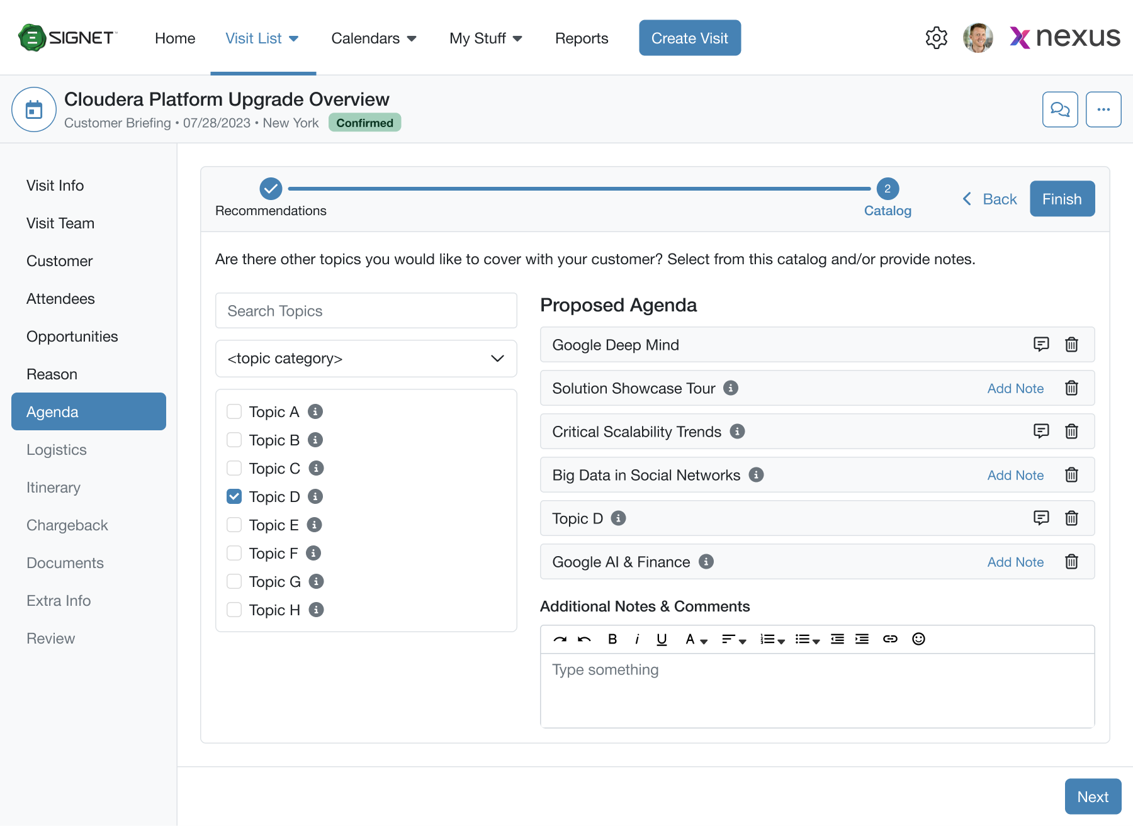Expand the Visit List menu
This screenshot has height=826, width=1133.
point(262,38)
